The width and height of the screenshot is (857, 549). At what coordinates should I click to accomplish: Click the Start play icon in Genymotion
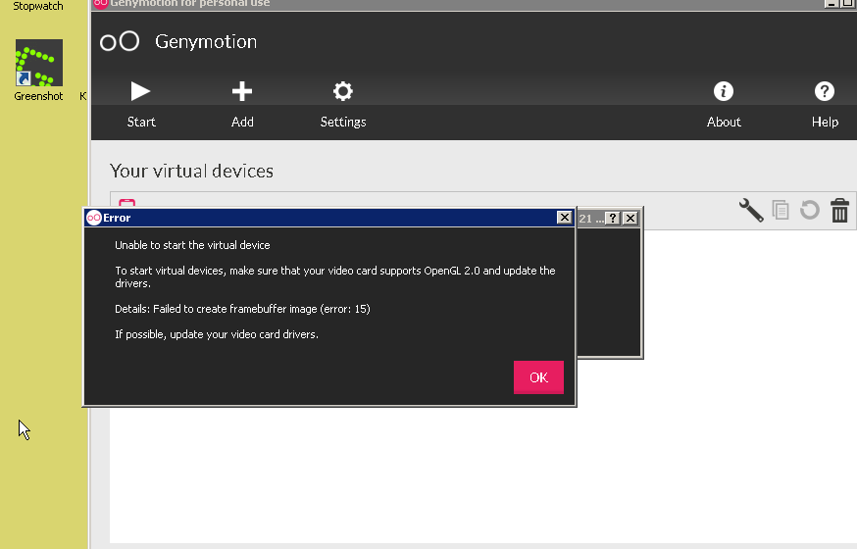point(140,91)
